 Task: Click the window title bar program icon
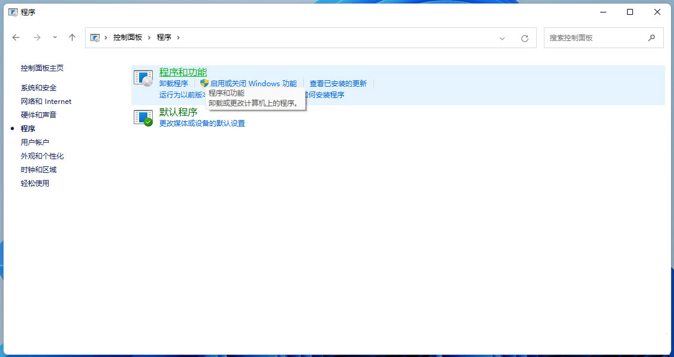(x=13, y=12)
